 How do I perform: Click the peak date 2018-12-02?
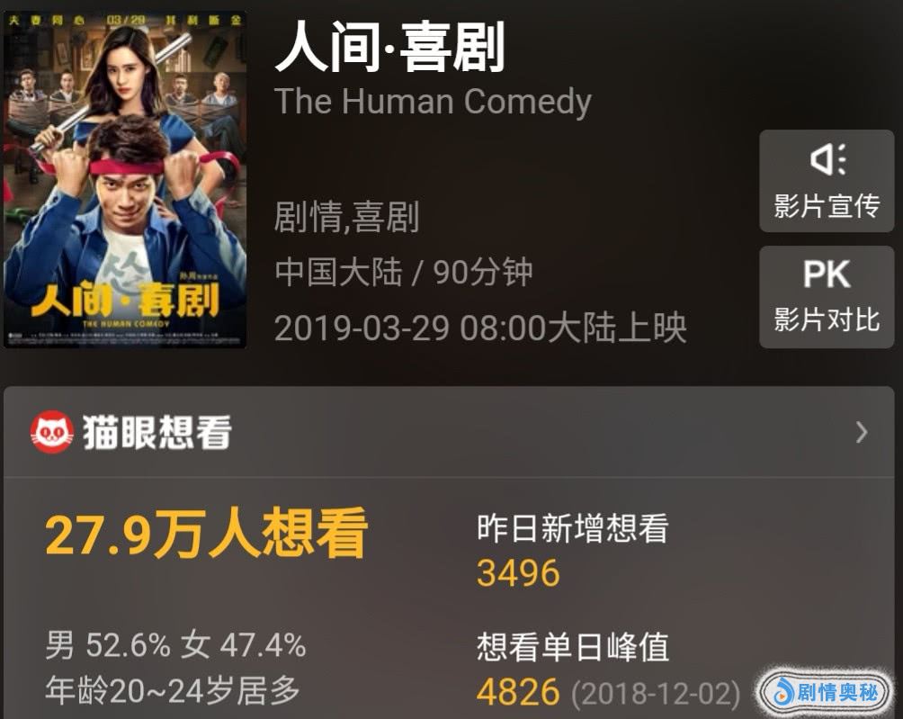(656, 693)
